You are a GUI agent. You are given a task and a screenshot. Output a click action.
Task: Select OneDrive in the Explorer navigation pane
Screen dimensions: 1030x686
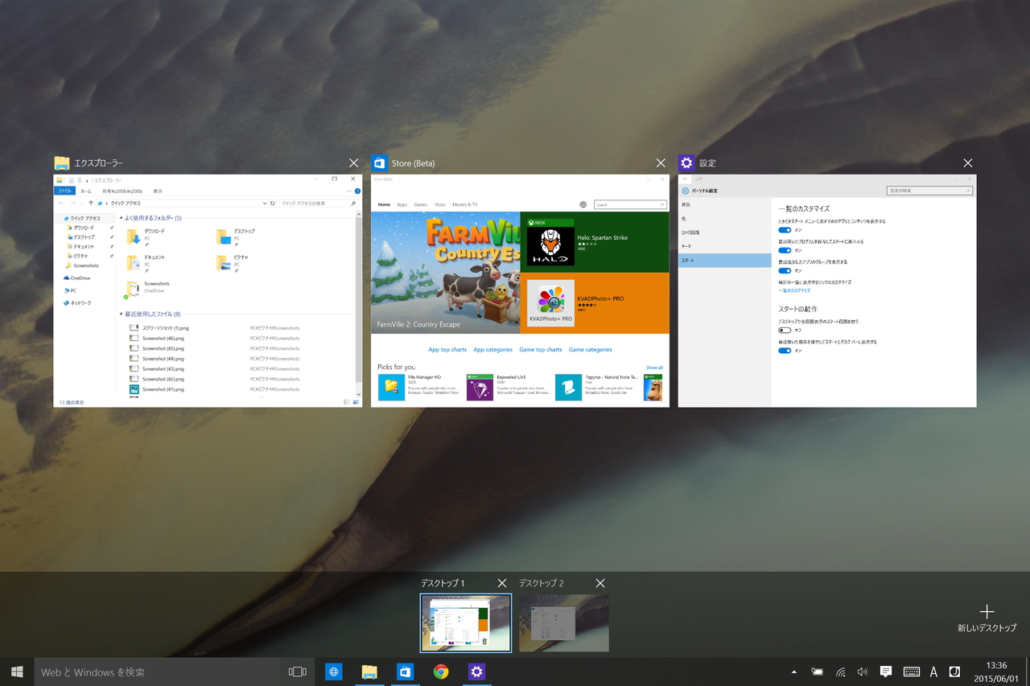76,278
